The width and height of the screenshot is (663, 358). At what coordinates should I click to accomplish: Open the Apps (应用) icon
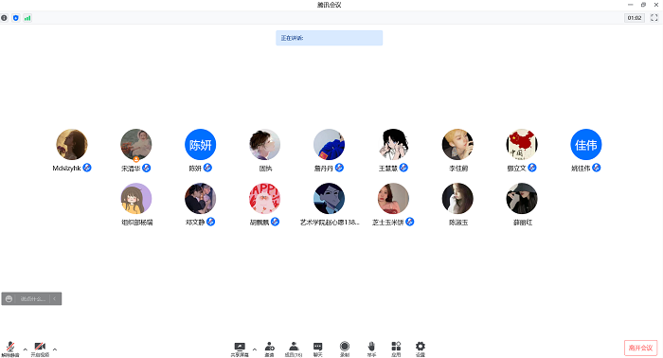tap(396, 349)
